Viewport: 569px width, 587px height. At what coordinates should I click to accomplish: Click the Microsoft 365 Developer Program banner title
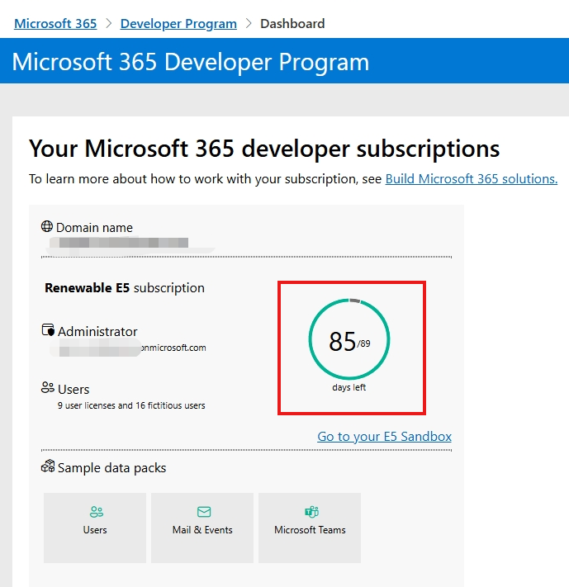[x=191, y=62]
